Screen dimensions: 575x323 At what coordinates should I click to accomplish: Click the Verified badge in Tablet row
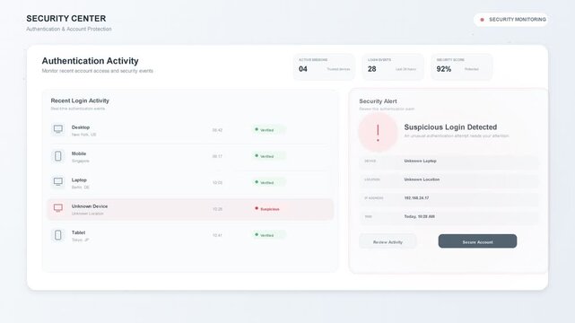[269, 235]
